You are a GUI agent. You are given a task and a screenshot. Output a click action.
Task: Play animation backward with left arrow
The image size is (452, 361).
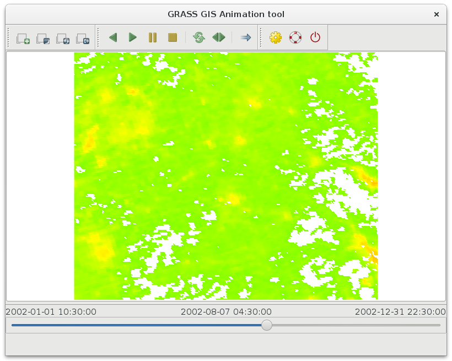pyautogui.click(x=113, y=37)
